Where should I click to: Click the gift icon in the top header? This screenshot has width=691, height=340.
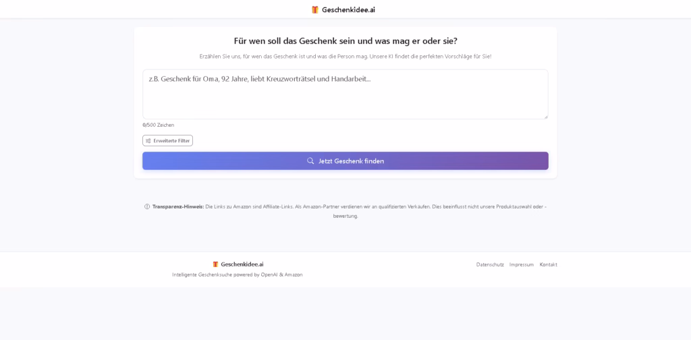pyautogui.click(x=315, y=9)
